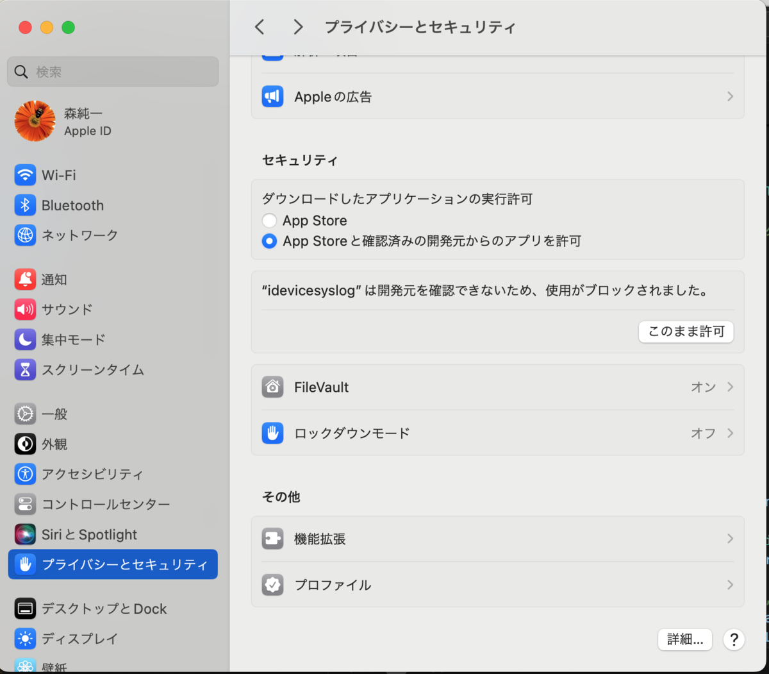Select Bluetooth in the sidebar
The width and height of the screenshot is (769, 674).
coord(113,205)
